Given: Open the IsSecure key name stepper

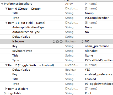Looking at the screenshot, I should (54, 42).
